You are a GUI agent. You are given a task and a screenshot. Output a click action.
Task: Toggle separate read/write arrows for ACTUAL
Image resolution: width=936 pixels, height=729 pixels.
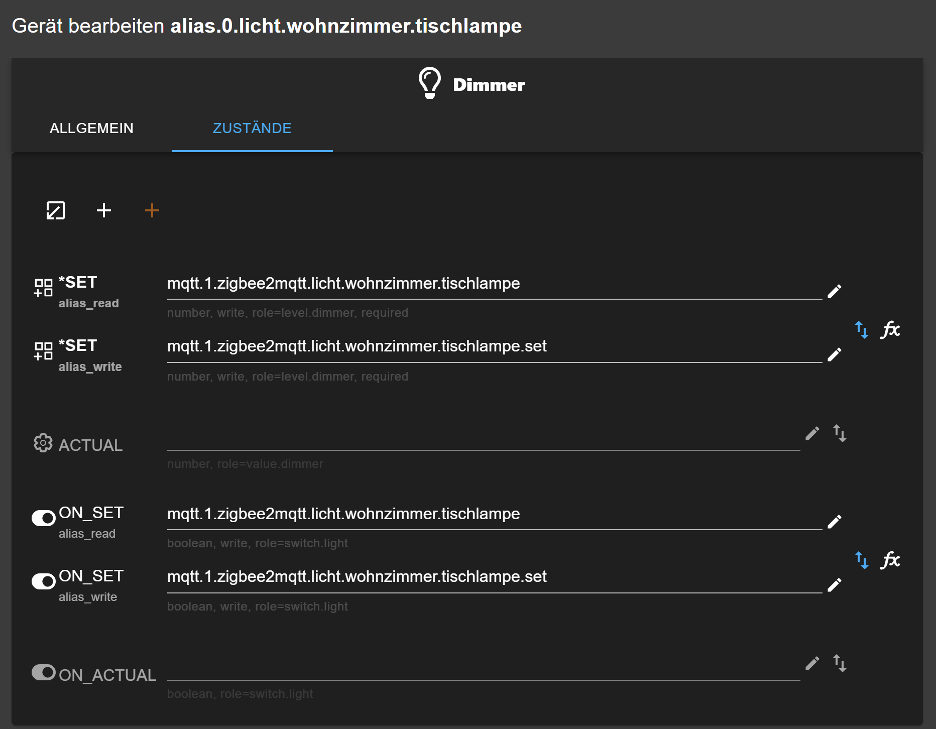[x=840, y=433]
